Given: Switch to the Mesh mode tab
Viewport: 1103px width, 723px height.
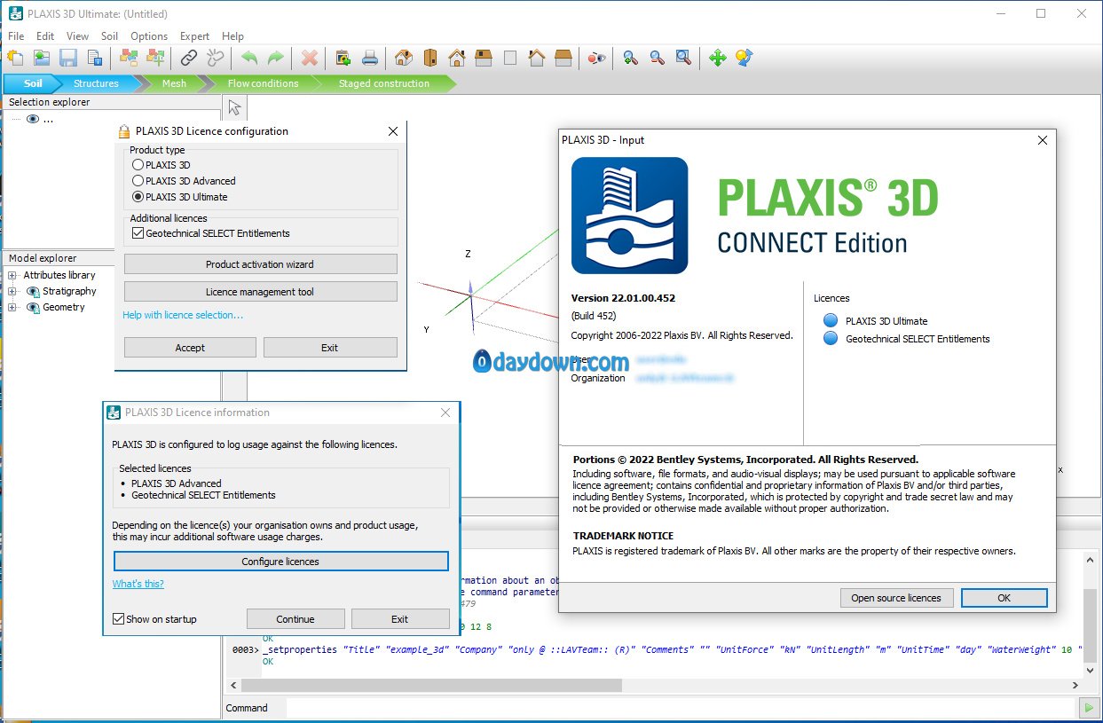Looking at the screenshot, I should 174,83.
